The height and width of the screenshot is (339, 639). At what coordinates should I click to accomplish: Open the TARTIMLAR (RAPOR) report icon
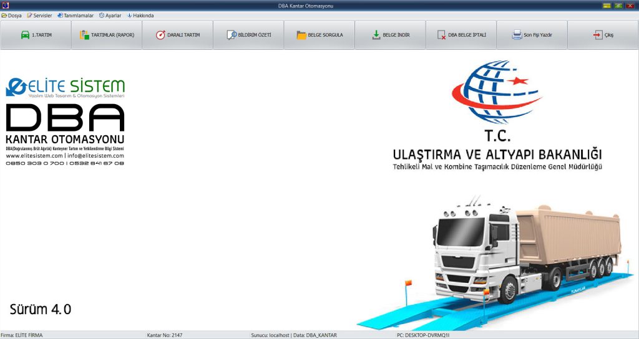point(85,35)
